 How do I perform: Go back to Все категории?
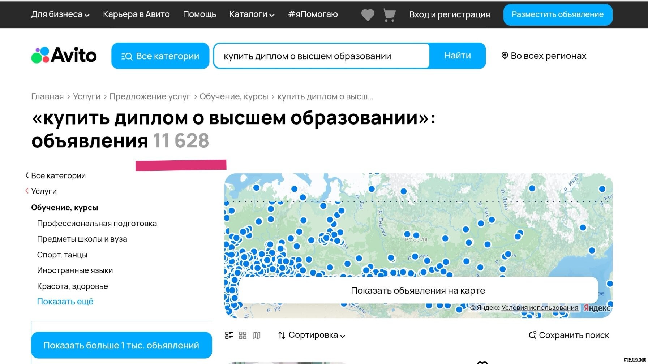click(58, 176)
